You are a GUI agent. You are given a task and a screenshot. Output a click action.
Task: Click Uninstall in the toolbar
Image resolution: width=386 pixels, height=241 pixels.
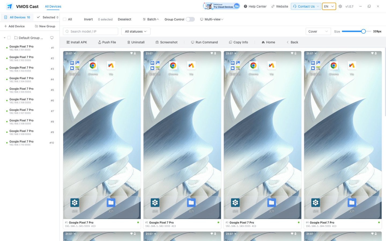point(136,42)
